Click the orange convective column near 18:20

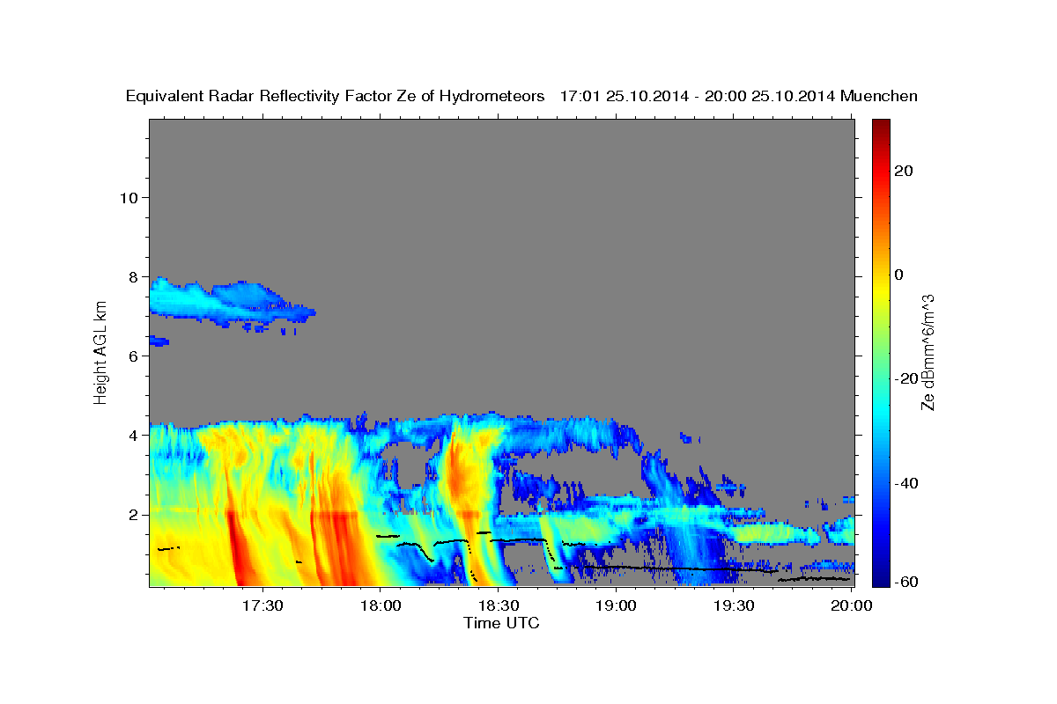(x=462, y=471)
